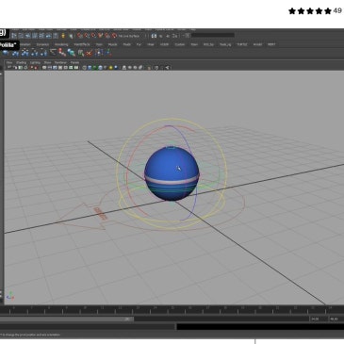Click the blue shaded cube viewport icon
344x344 pixels.
point(90,67)
